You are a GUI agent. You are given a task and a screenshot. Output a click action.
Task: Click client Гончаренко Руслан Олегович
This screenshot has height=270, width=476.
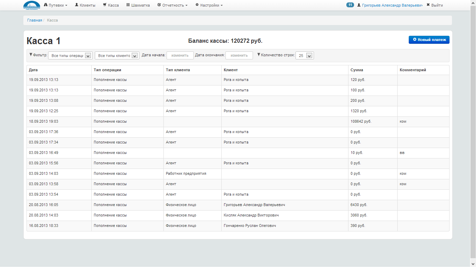pyautogui.click(x=250, y=226)
